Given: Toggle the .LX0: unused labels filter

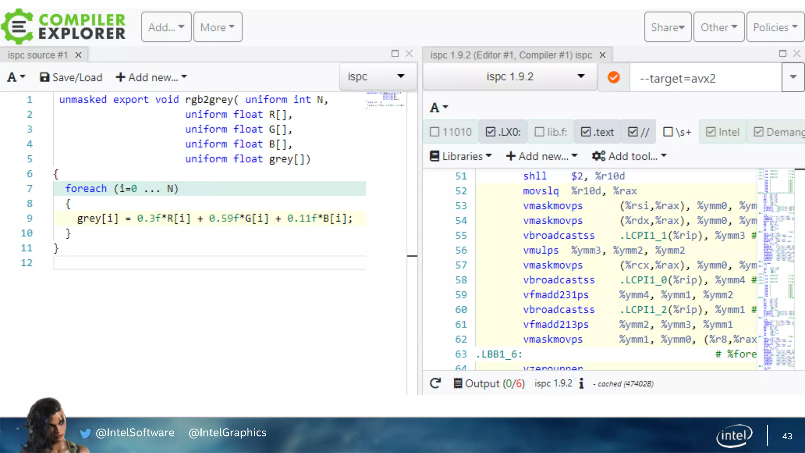Looking at the screenshot, I should point(503,132).
